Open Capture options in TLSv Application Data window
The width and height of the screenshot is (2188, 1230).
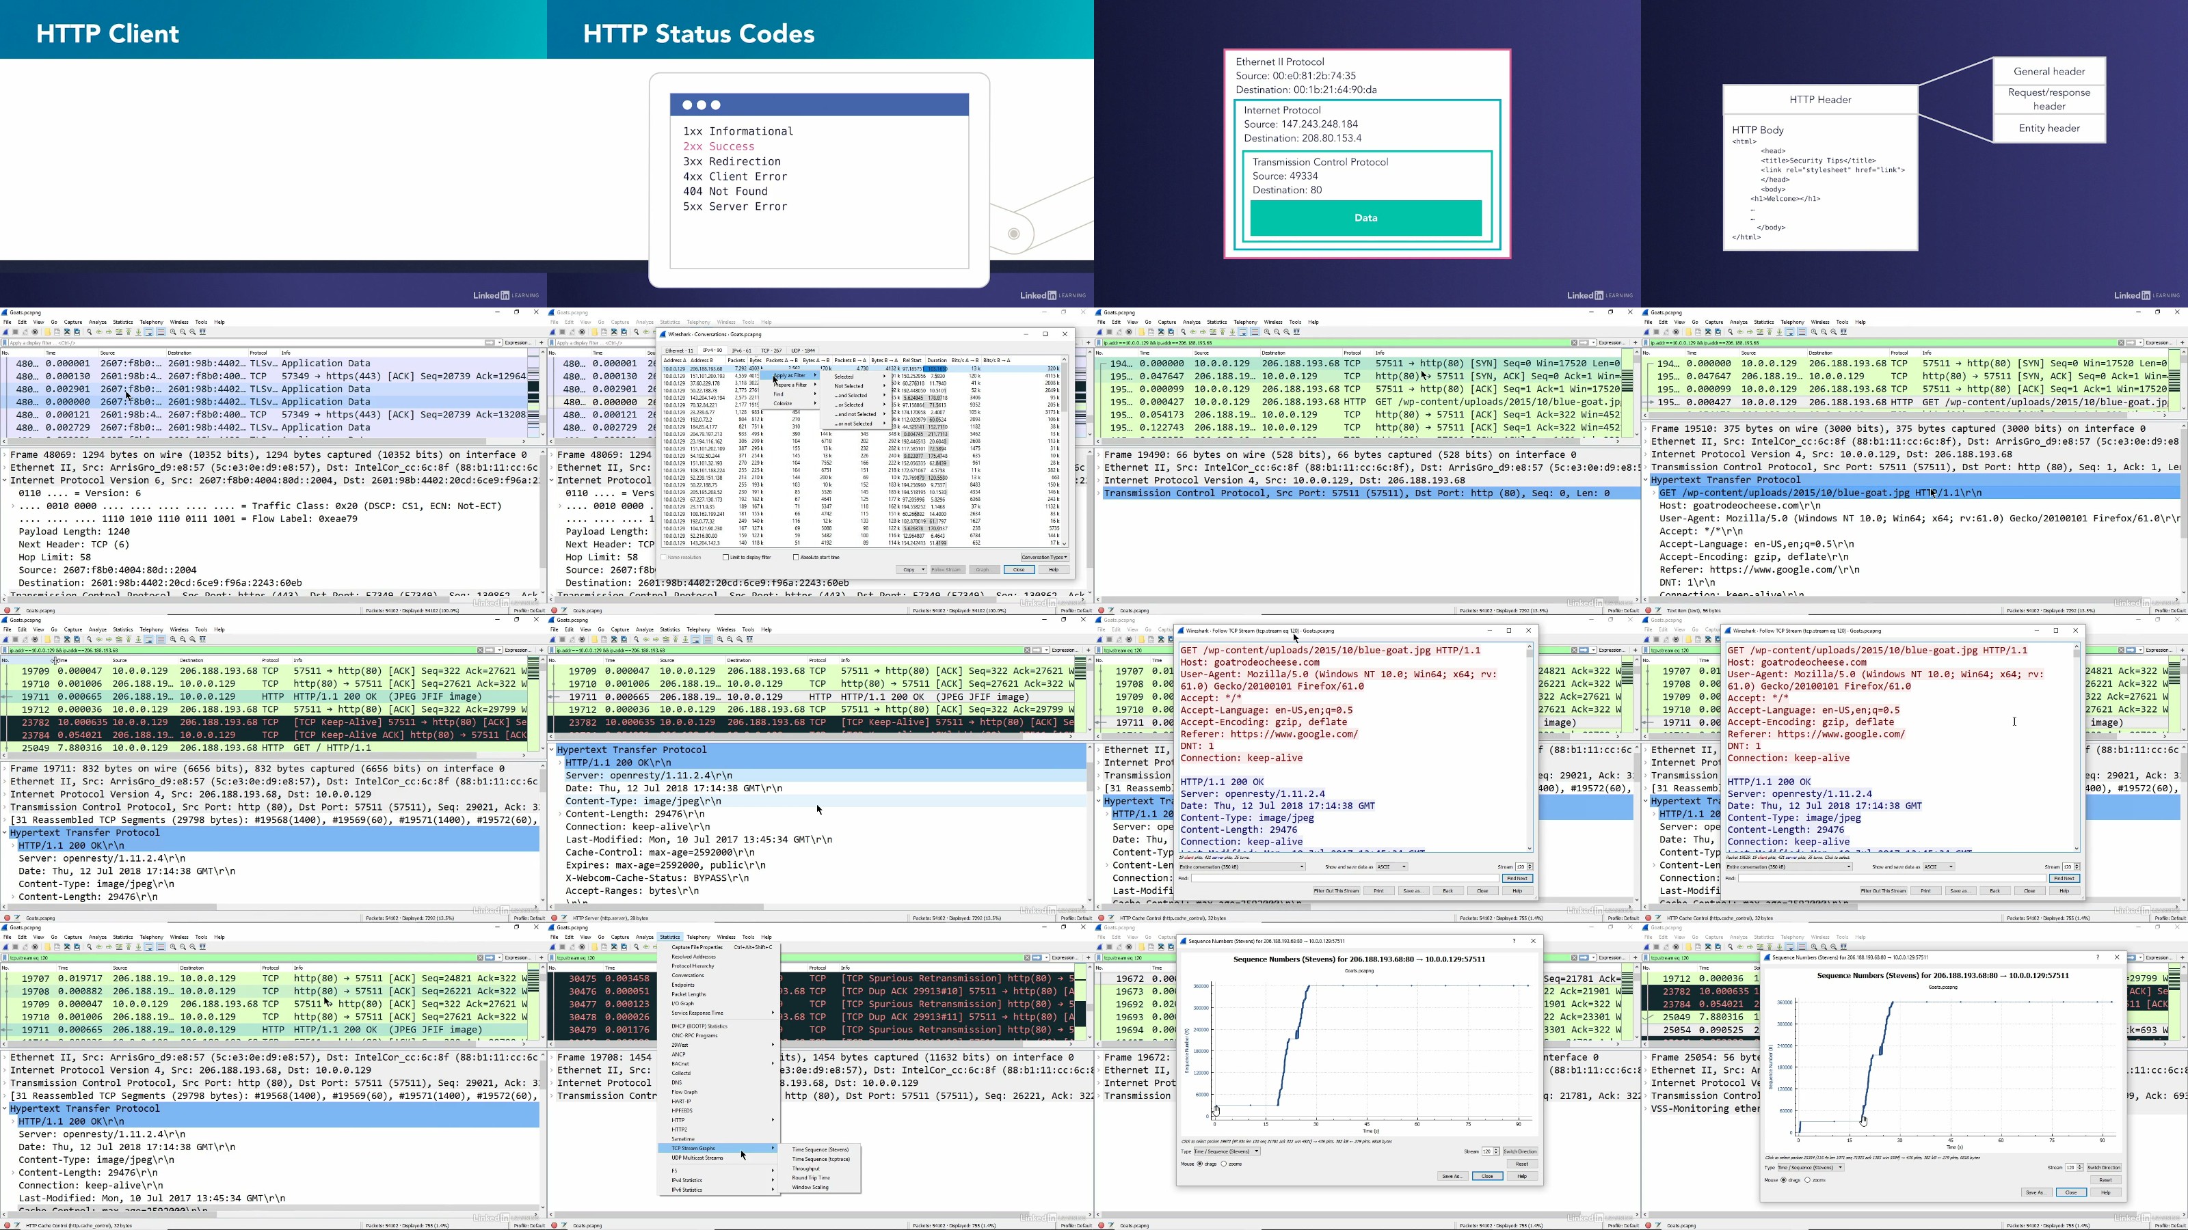[x=35, y=332]
